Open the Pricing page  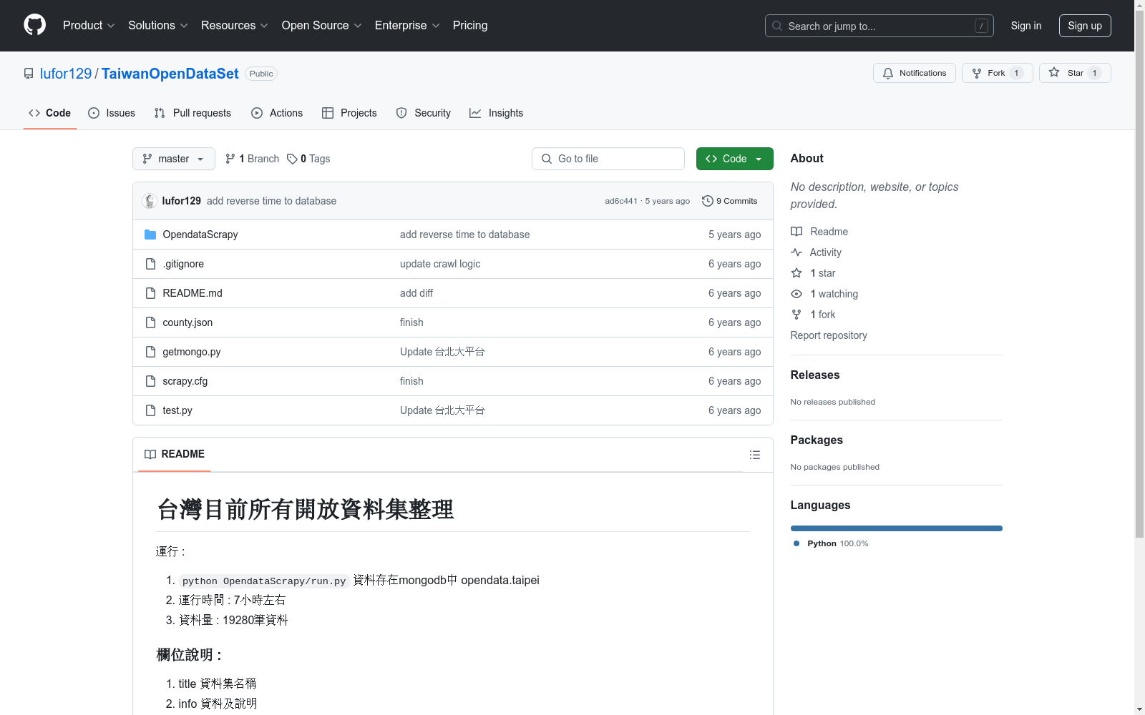(470, 25)
